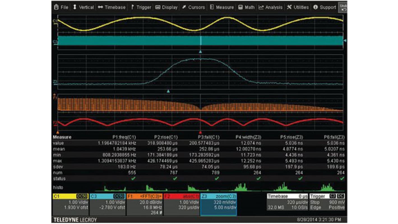The width and height of the screenshot is (398, 224).
Task: Open the File menu
Action: coord(61,7)
